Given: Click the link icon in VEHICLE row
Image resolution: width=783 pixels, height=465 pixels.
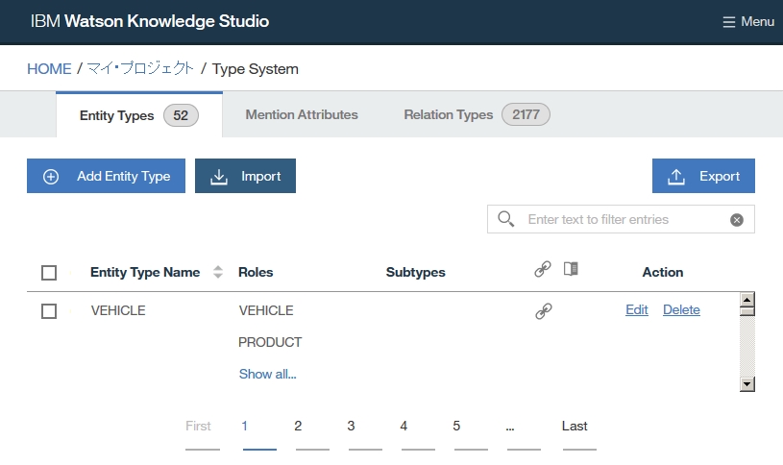Looking at the screenshot, I should (x=543, y=310).
